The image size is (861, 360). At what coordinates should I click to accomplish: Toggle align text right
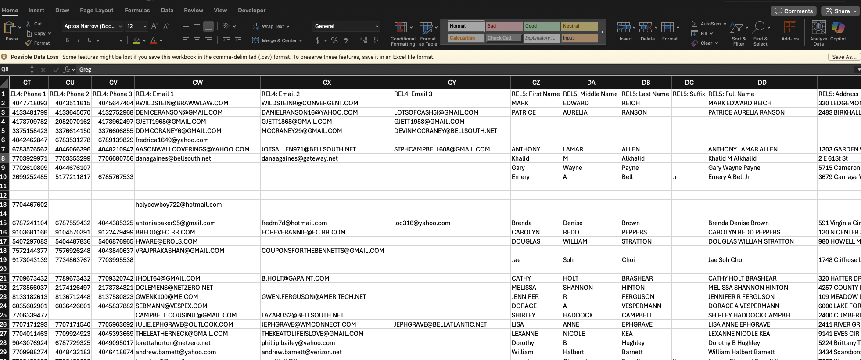[x=208, y=40]
